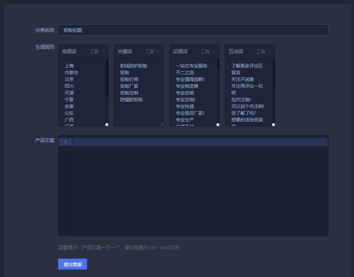
Task: Select 四川 in the 前缀词 list
Action: click(x=69, y=86)
